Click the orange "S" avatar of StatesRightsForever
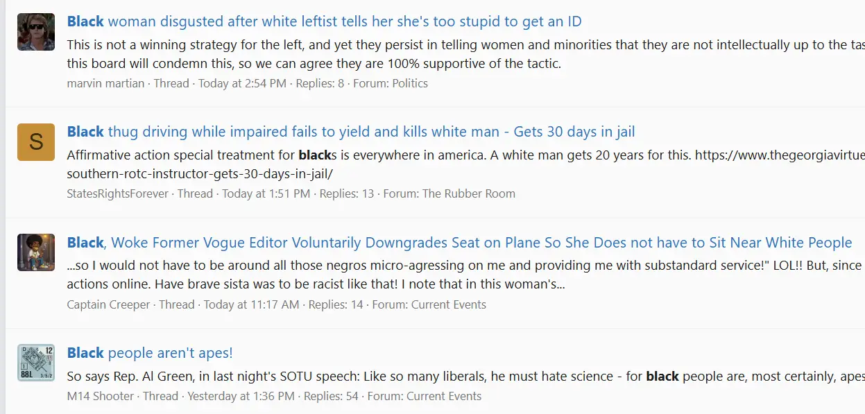The width and height of the screenshot is (865, 414). click(36, 142)
